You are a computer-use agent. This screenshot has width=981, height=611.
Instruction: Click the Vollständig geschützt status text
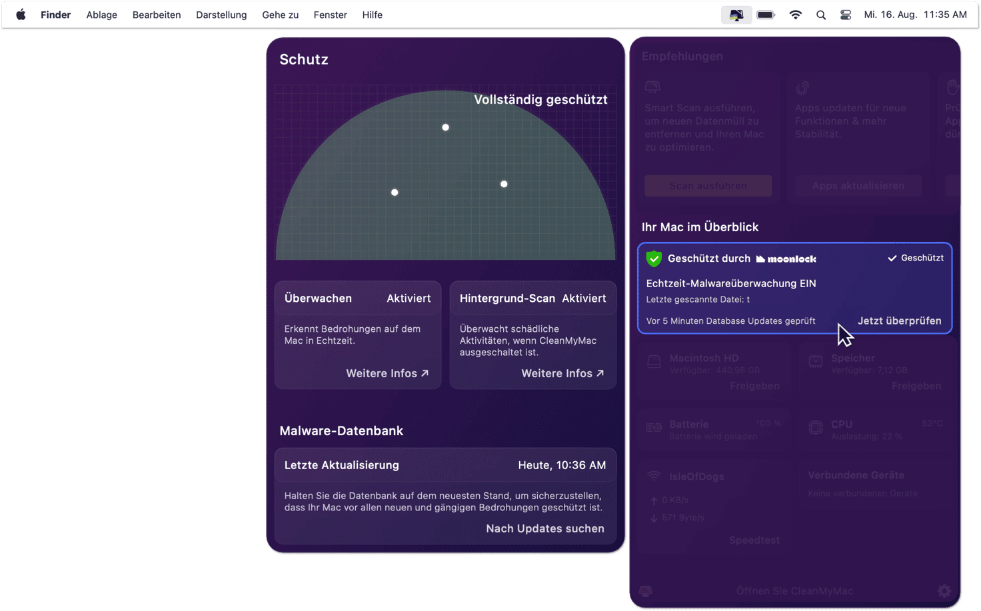click(540, 100)
